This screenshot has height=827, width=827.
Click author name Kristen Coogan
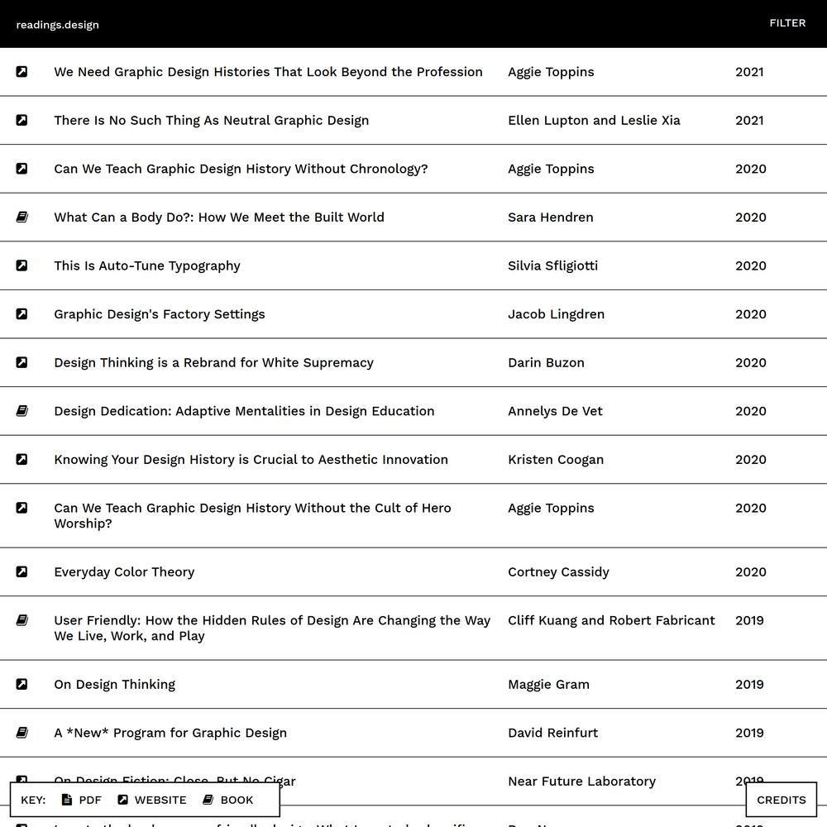[555, 460]
